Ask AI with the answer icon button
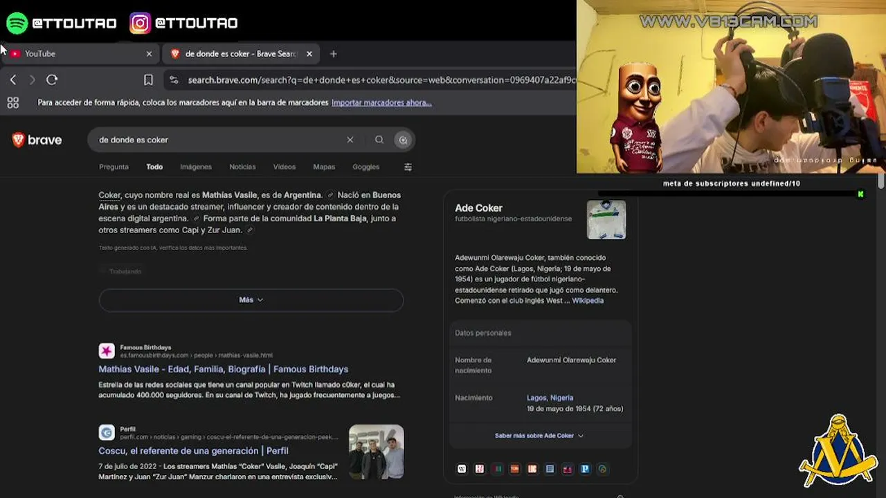This screenshot has height=498, width=886. 403,140
